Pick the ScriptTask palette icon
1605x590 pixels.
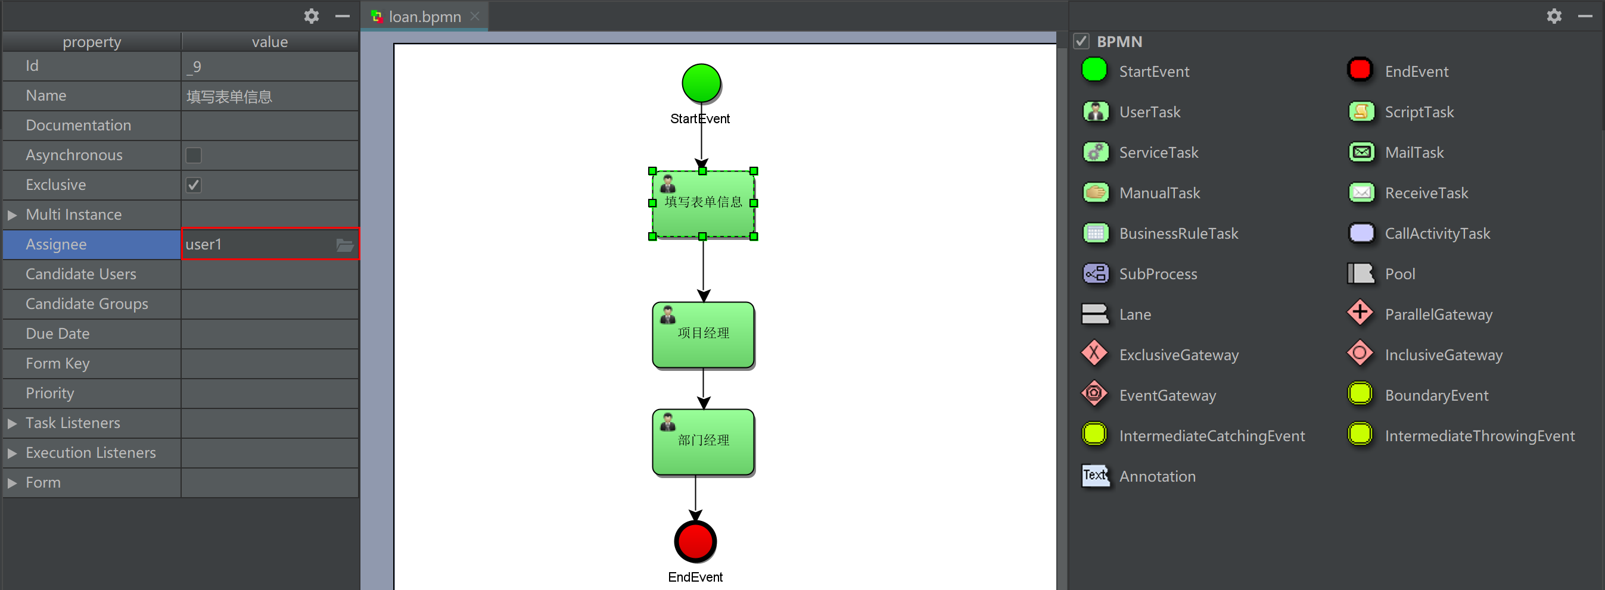pos(1361,111)
